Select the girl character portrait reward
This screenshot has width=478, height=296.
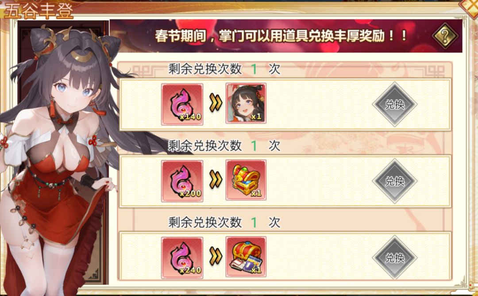246,104
